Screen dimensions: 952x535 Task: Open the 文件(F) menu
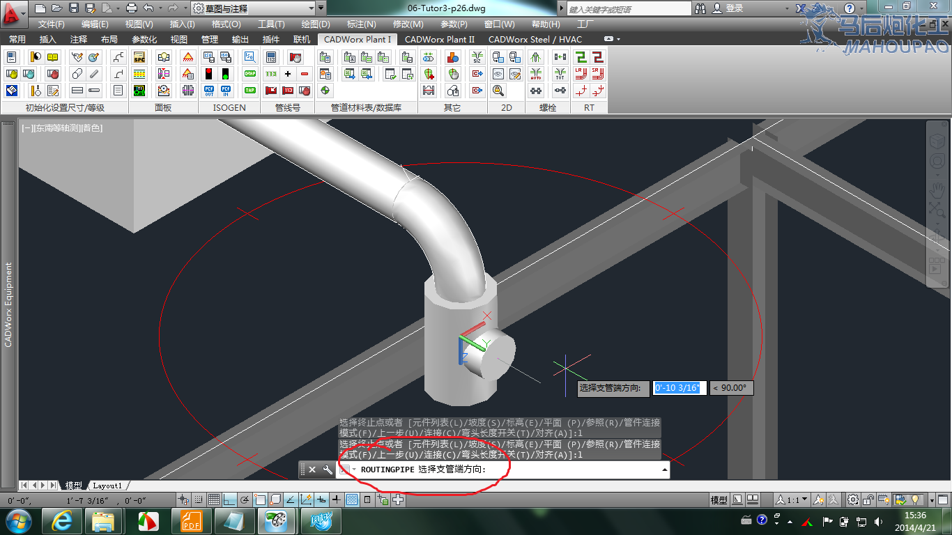point(52,24)
